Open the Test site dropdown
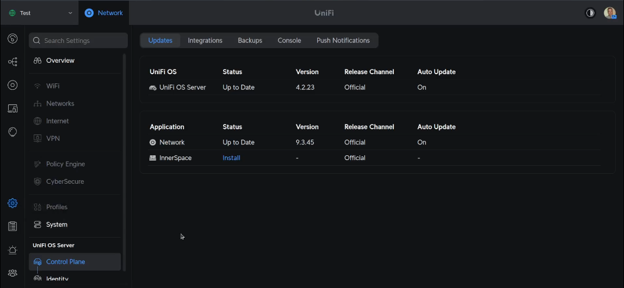The image size is (624, 288). [40, 13]
